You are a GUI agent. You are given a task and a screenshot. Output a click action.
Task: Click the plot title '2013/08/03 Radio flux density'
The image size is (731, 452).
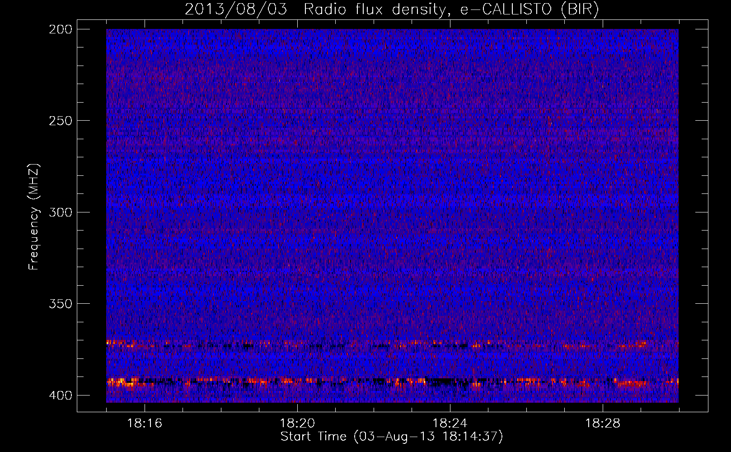(x=392, y=9)
